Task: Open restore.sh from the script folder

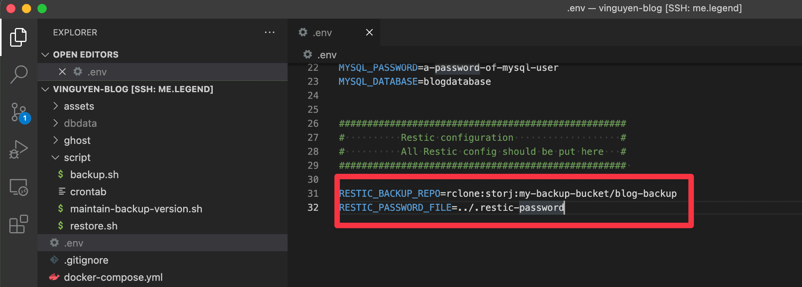Action: (x=94, y=226)
